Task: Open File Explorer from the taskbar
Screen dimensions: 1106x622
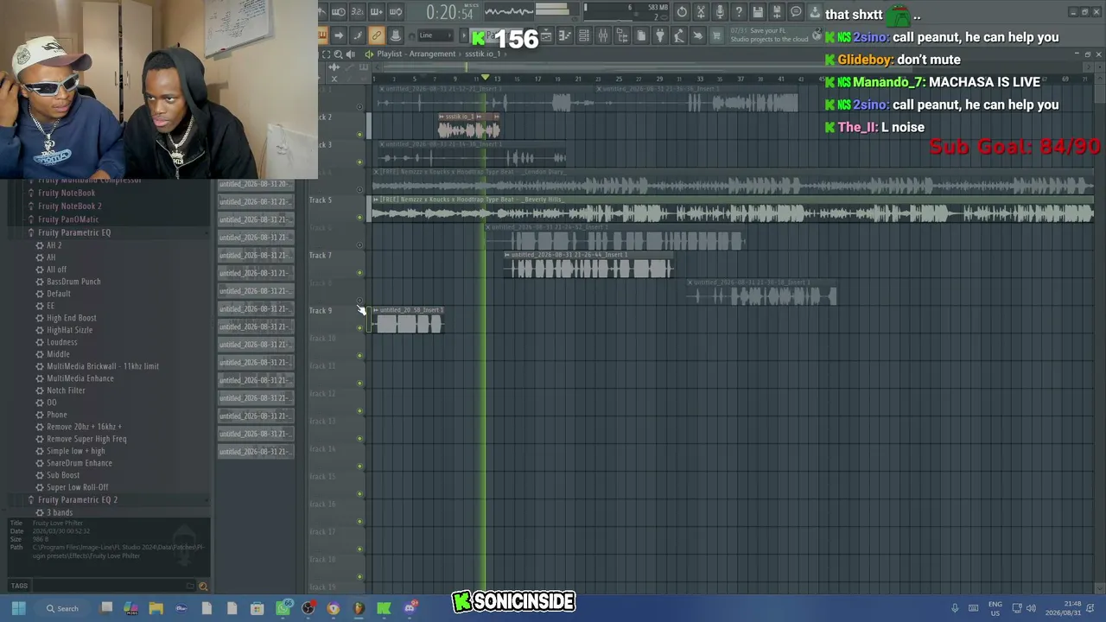Action: tap(156, 608)
